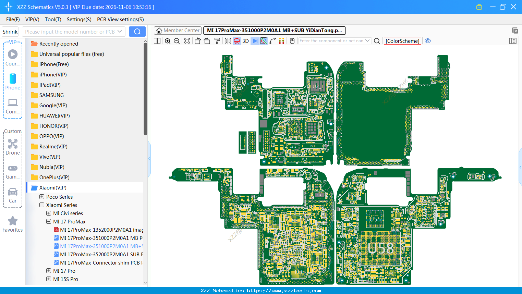Collapse the Xiaomi Series node
This screenshot has height=294, width=522.
[x=42, y=205]
